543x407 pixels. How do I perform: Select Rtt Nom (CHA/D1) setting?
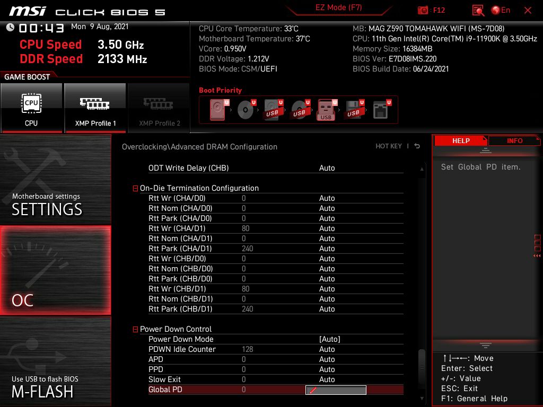point(276,238)
